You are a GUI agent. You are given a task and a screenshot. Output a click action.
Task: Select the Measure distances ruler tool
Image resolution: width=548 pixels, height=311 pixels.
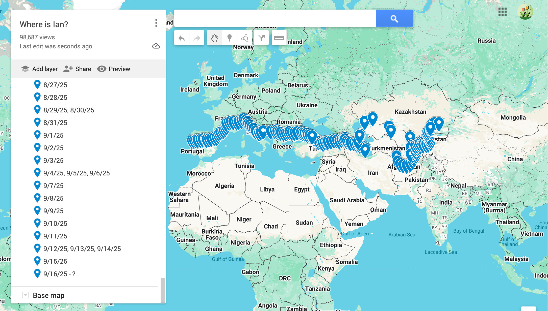(279, 38)
